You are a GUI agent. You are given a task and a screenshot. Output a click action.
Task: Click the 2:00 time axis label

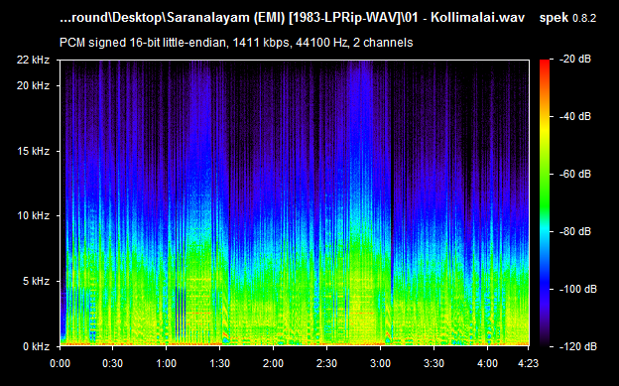click(273, 363)
